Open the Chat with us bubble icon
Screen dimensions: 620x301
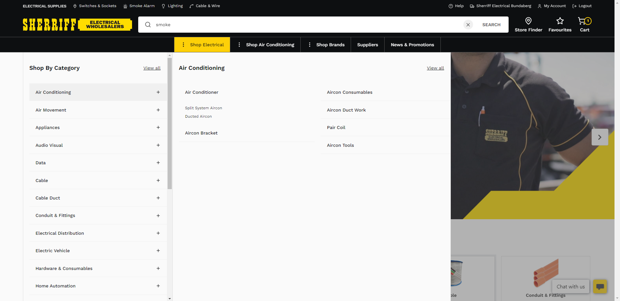pyautogui.click(x=600, y=286)
